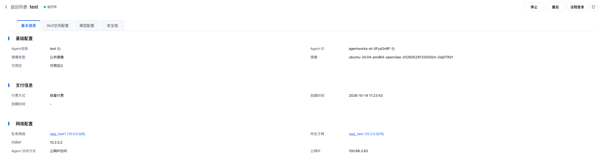Click the 镜像类型 field label

click(18, 57)
